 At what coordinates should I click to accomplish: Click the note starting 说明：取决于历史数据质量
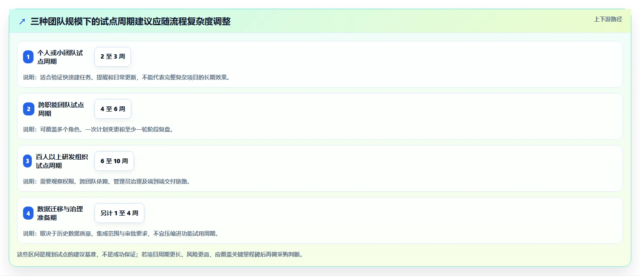click(x=121, y=233)
